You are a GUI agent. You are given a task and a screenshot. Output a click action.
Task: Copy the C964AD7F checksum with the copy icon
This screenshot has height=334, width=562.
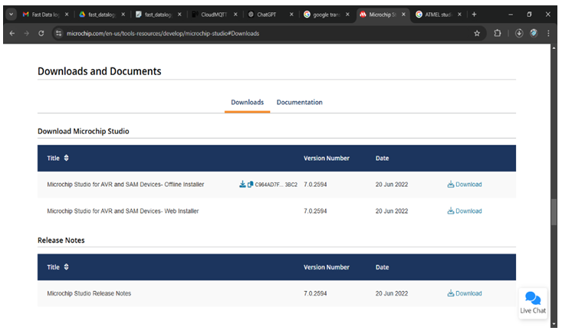[250, 185]
